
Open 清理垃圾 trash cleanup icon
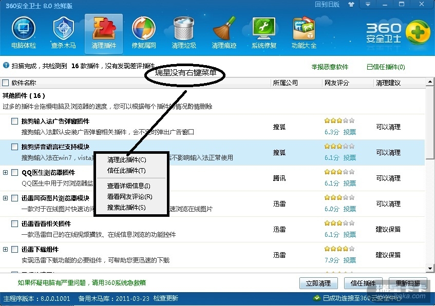184,32
